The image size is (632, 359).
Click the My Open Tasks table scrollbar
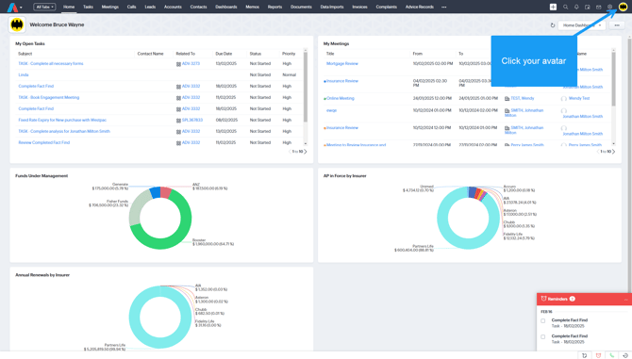click(305, 87)
